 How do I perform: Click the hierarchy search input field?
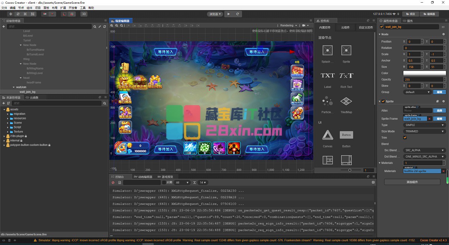click(49, 27)
